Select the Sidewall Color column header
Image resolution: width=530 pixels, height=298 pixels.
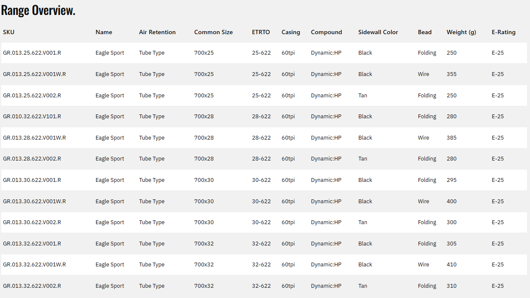tap(378, 32)
